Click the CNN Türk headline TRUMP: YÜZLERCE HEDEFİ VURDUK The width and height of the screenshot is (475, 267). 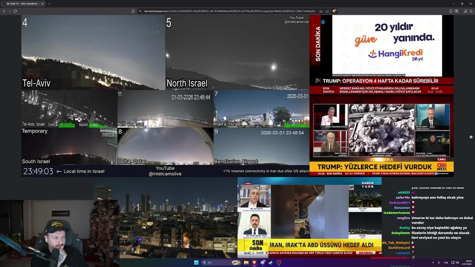click(374, 167)
